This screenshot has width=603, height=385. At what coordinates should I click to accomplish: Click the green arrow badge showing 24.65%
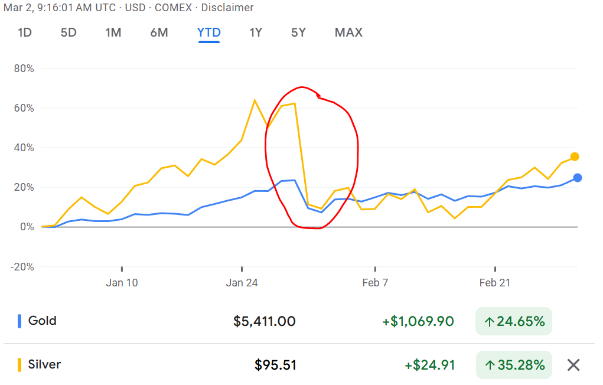[513, 321]
